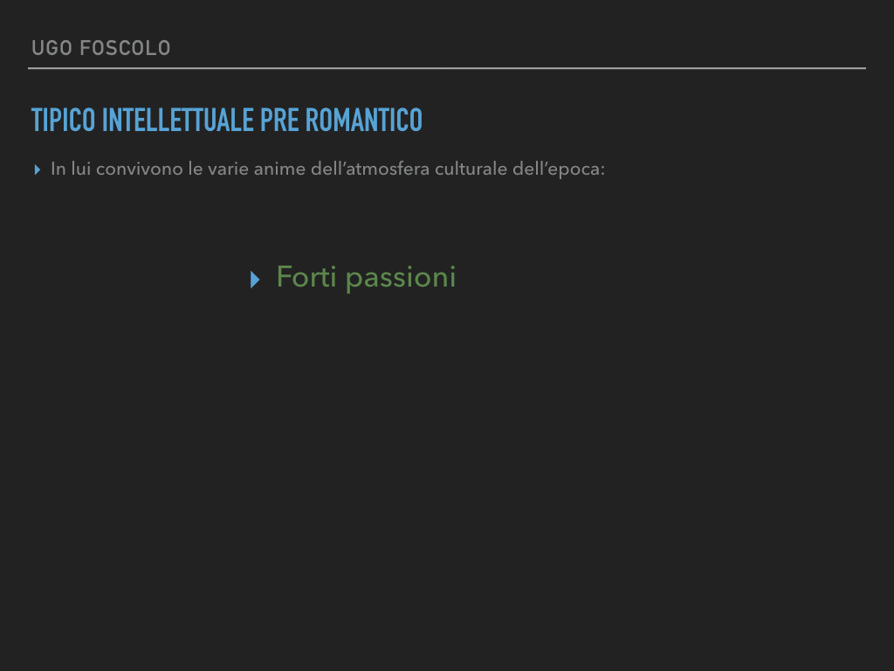
Task: Click the word 'TIPICO' in the title
Action: [63, 120]
